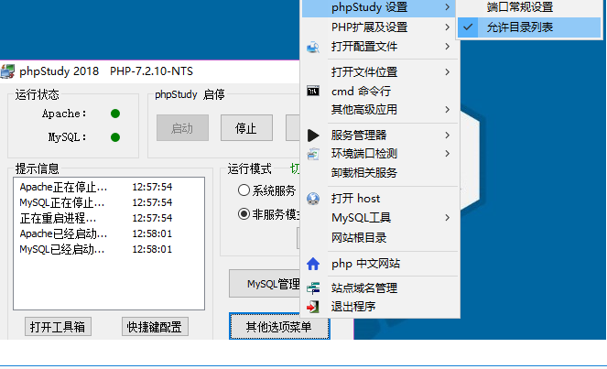Click the domain management icon beside 站点域名管理
This screenshot has width=607, height=369.
click(313, 288)
